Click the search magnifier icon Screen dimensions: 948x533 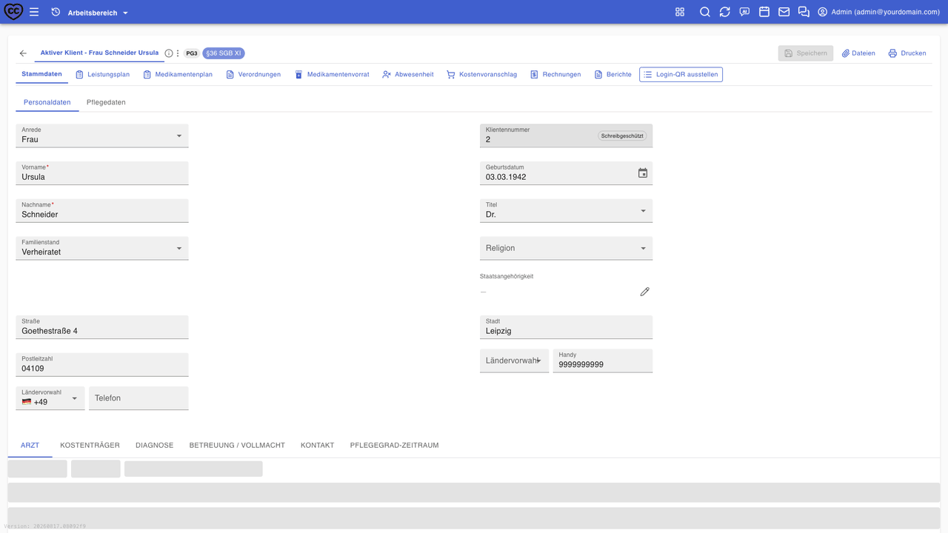click(705, 12)
